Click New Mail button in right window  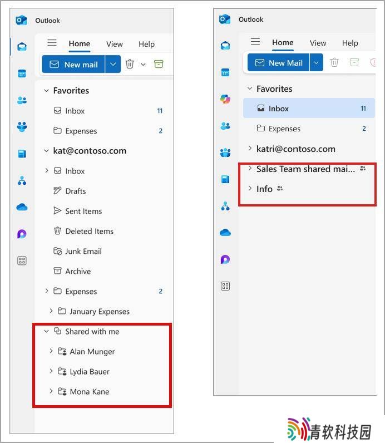click(x=279, y=62)
